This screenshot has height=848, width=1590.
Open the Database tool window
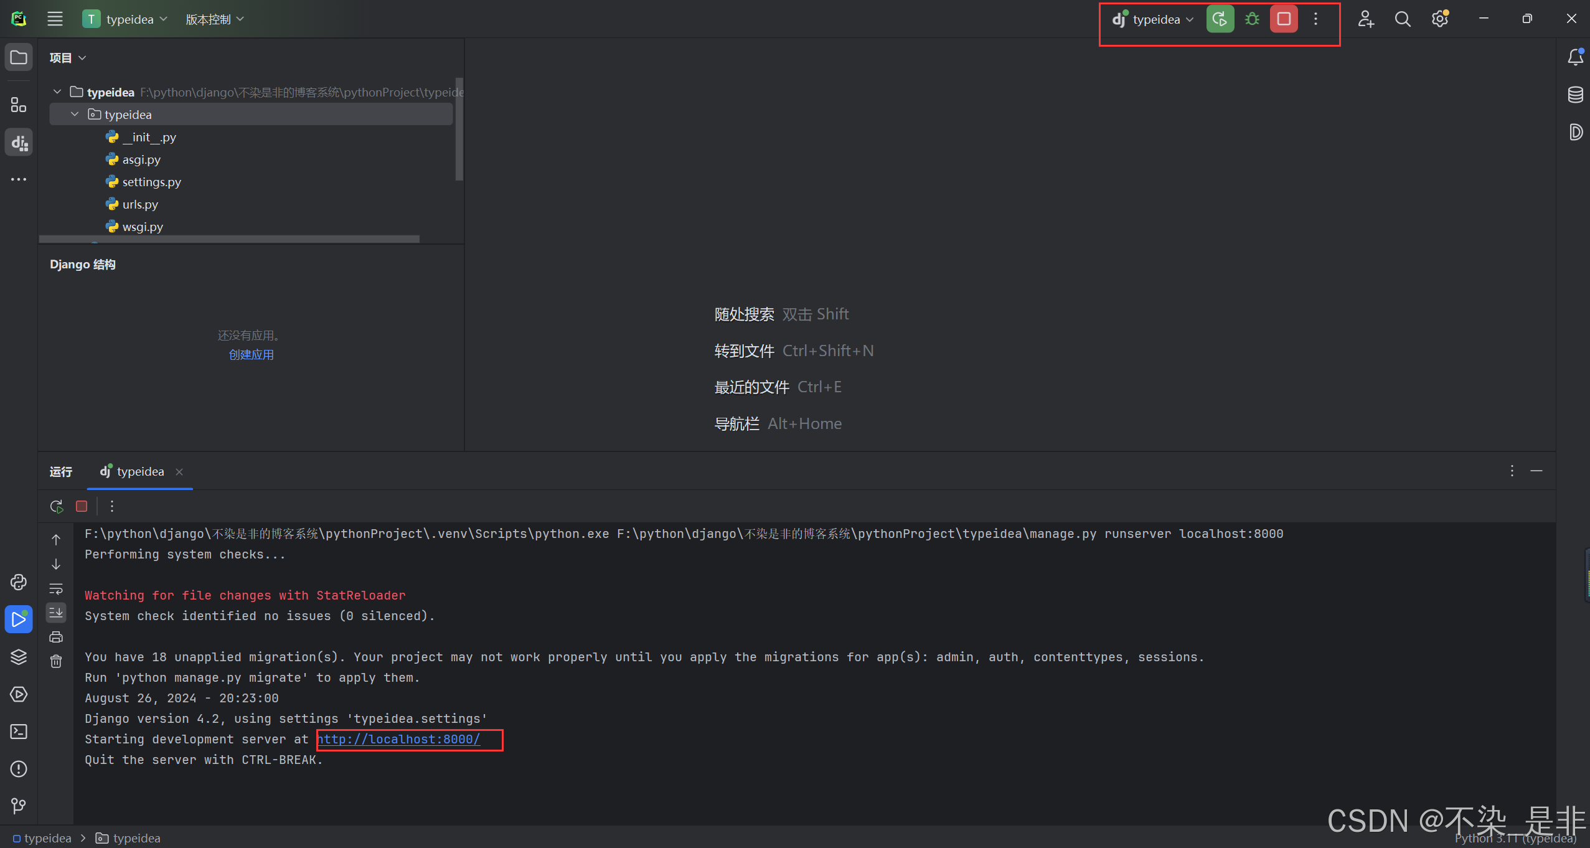click(x=1575, y=95)
